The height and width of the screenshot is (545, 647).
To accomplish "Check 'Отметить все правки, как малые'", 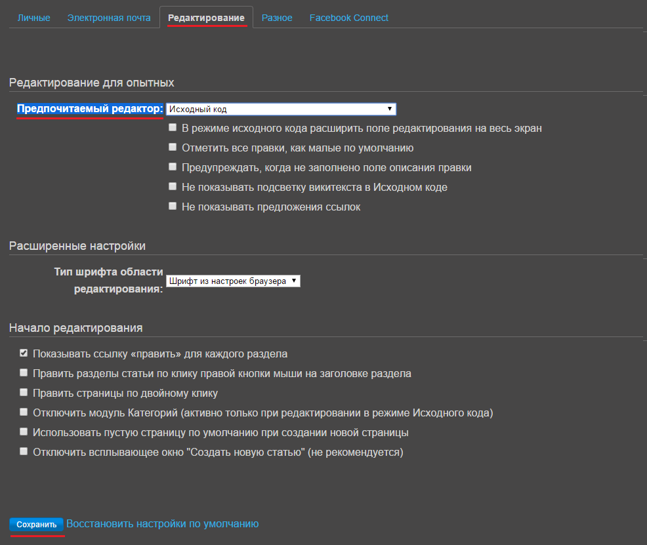I will point(173,147).
